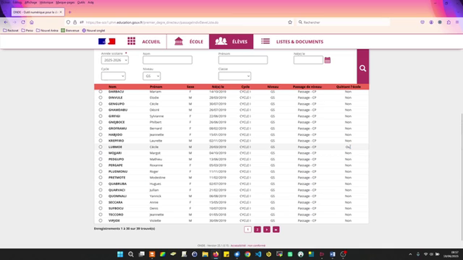This screenshot has height=260, width=463.
Task: Click the Nom text input field
Action: 167,60
